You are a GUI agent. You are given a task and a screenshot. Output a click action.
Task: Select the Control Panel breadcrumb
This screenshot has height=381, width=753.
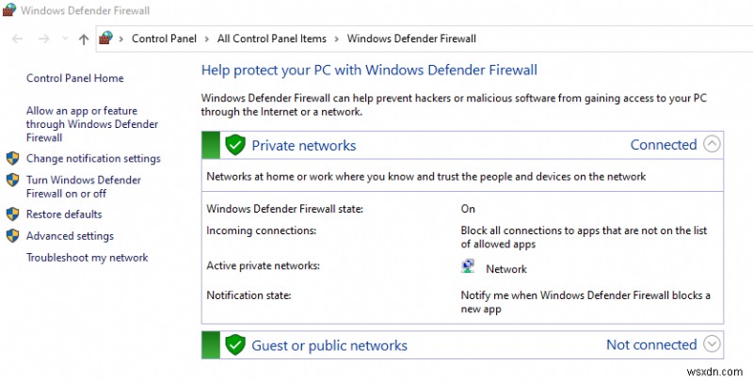coord(164,39)
